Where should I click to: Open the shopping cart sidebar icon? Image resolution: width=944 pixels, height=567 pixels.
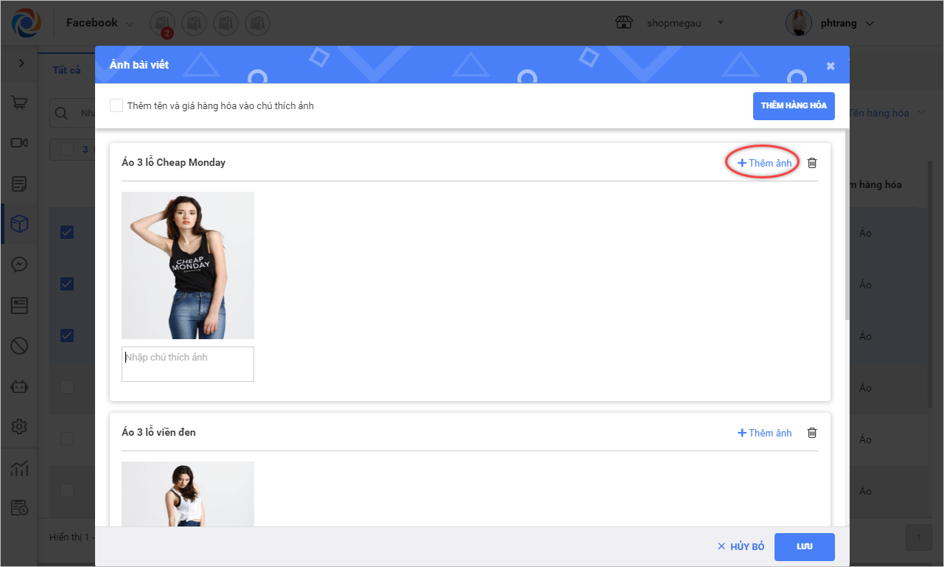click(x=20, y=102)
